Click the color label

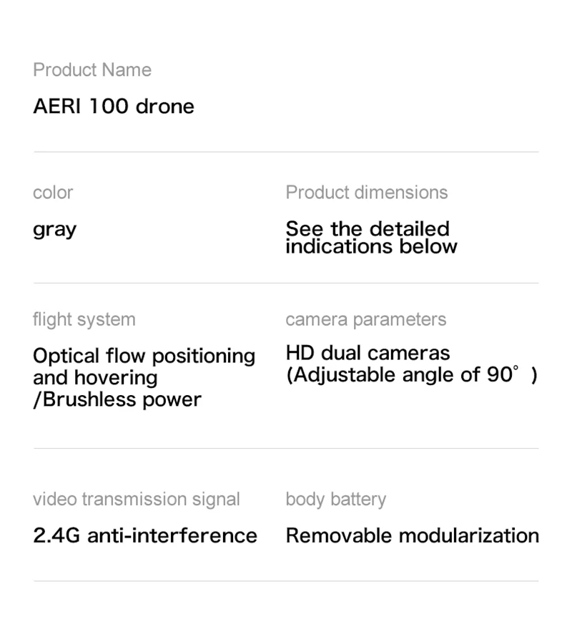tap(53, 193)
